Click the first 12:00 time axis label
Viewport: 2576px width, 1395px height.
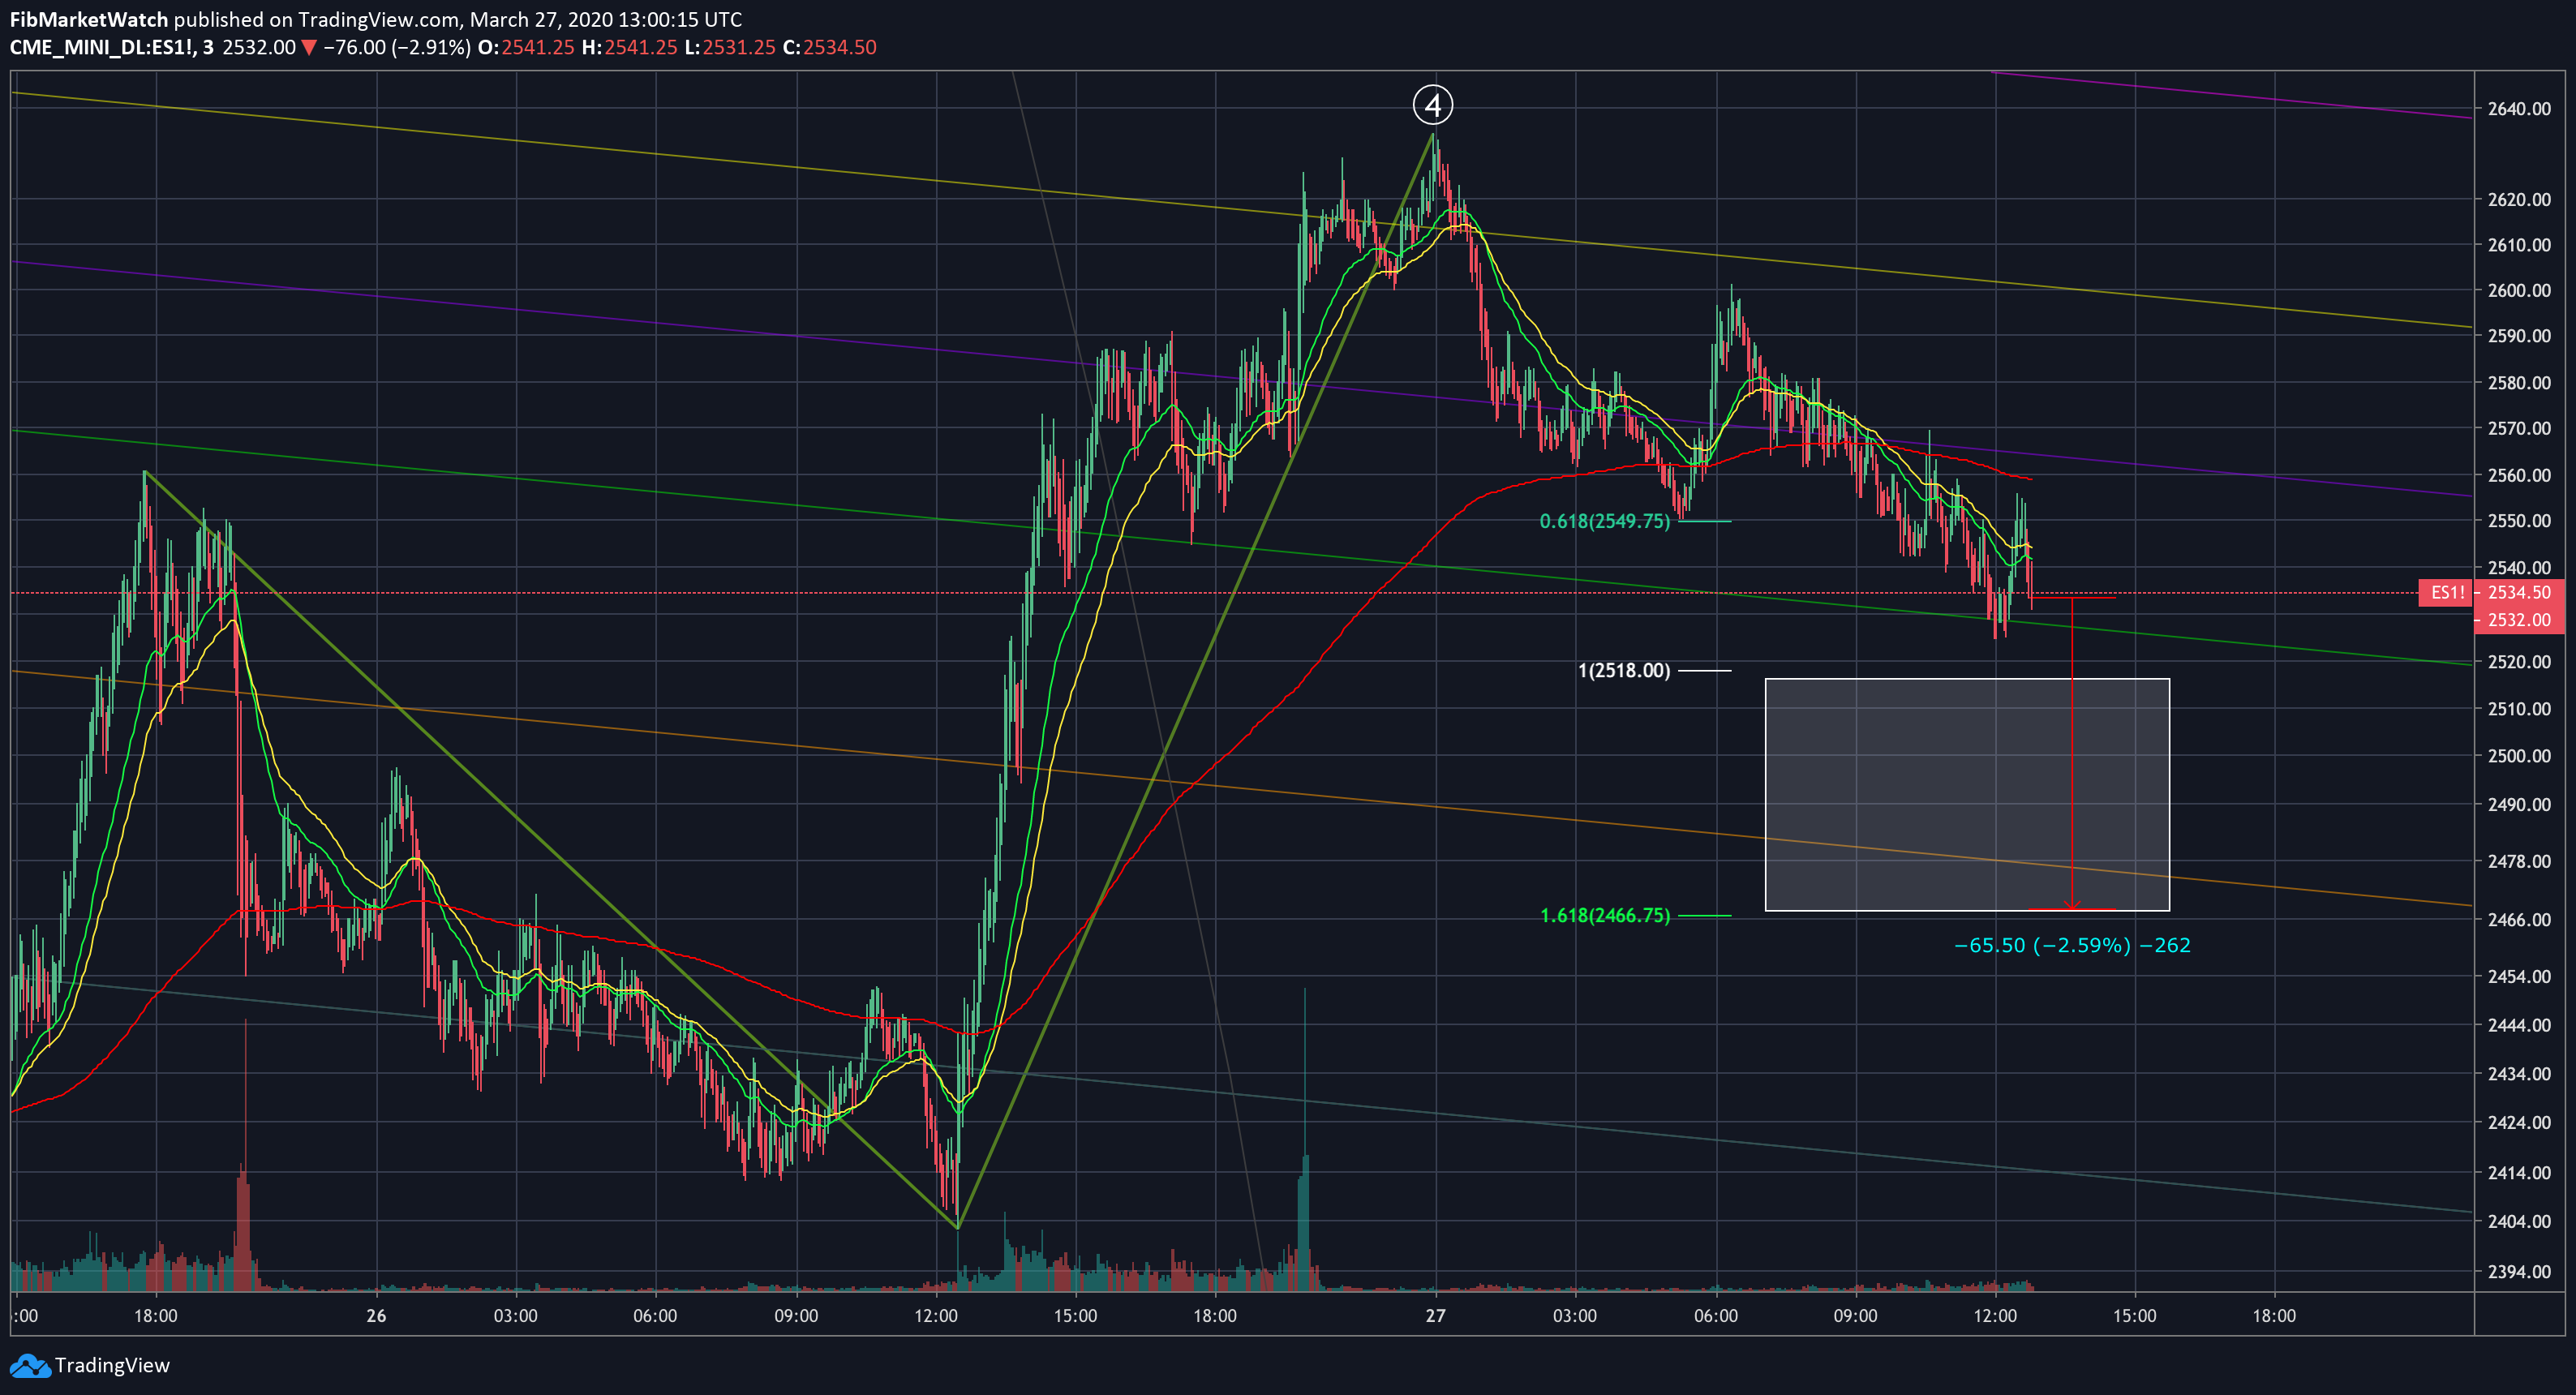936,1316
